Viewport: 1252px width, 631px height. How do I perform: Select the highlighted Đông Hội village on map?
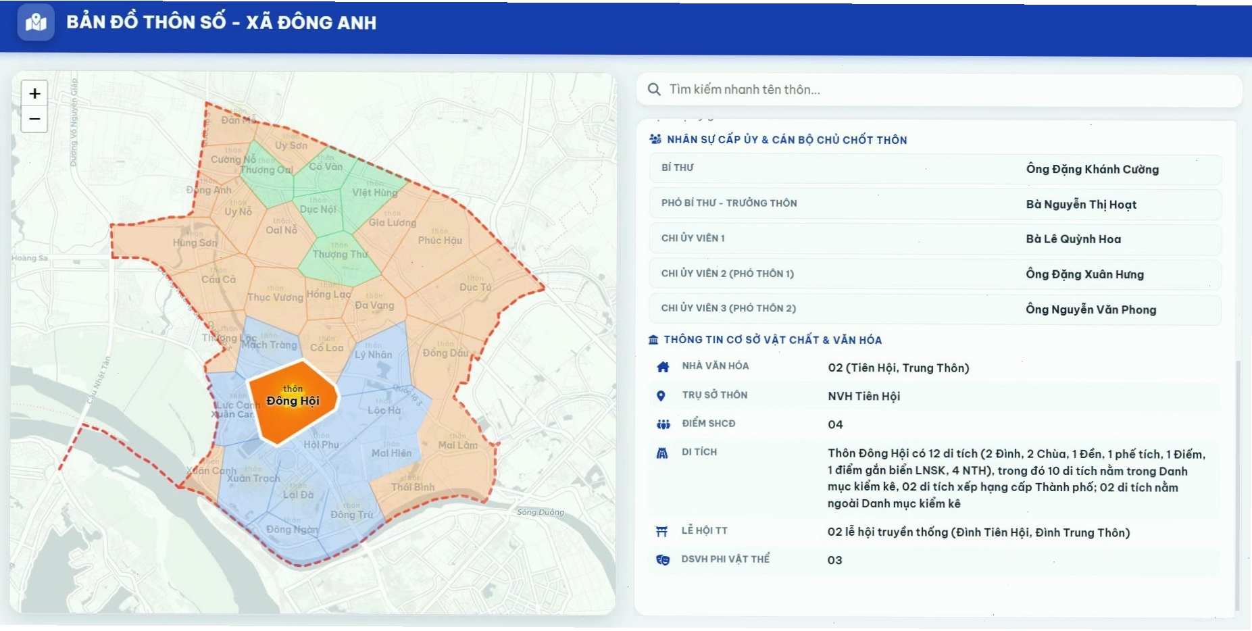(x=293, y=401)
